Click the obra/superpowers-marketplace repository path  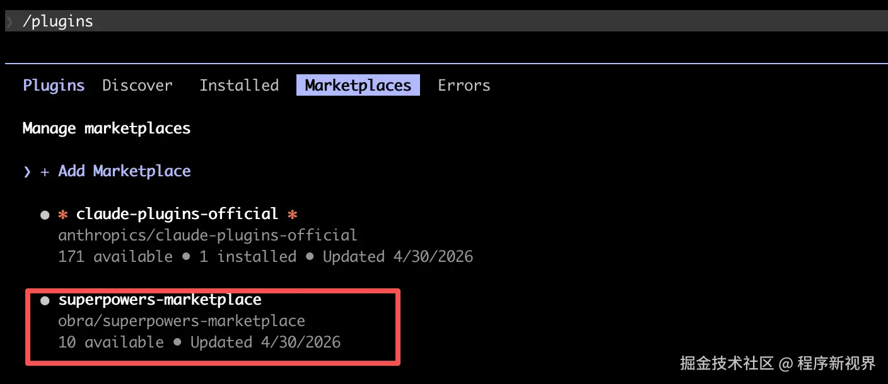point(182,321)
